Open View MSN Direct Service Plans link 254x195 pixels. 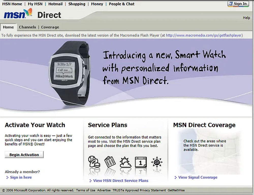(x=121, y=181)
